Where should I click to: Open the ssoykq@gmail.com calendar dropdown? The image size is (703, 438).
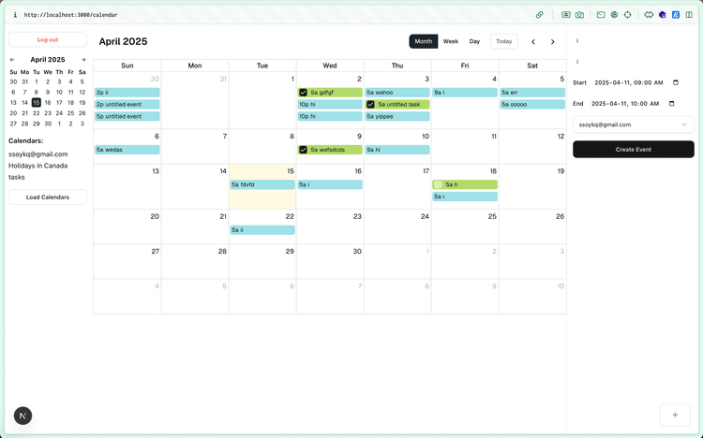(634, 124)
